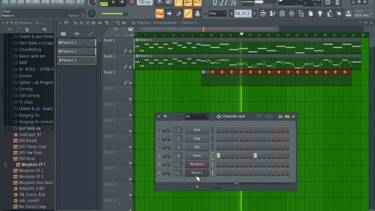The width and height of the screenshot is (375, 211).
Task: Click arrow left of pattern selector
Action: [x=231, y=13]
